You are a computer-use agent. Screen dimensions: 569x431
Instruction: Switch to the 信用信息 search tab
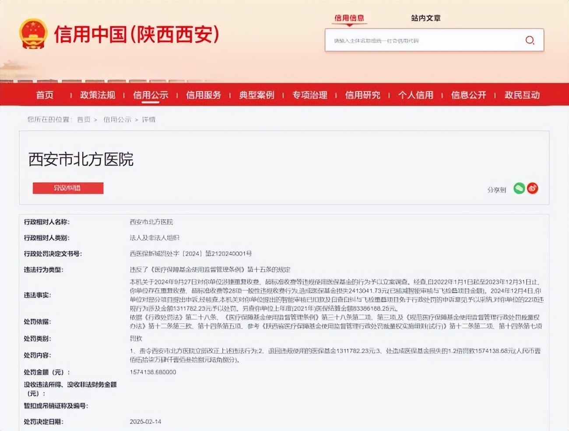coord(349,18)
